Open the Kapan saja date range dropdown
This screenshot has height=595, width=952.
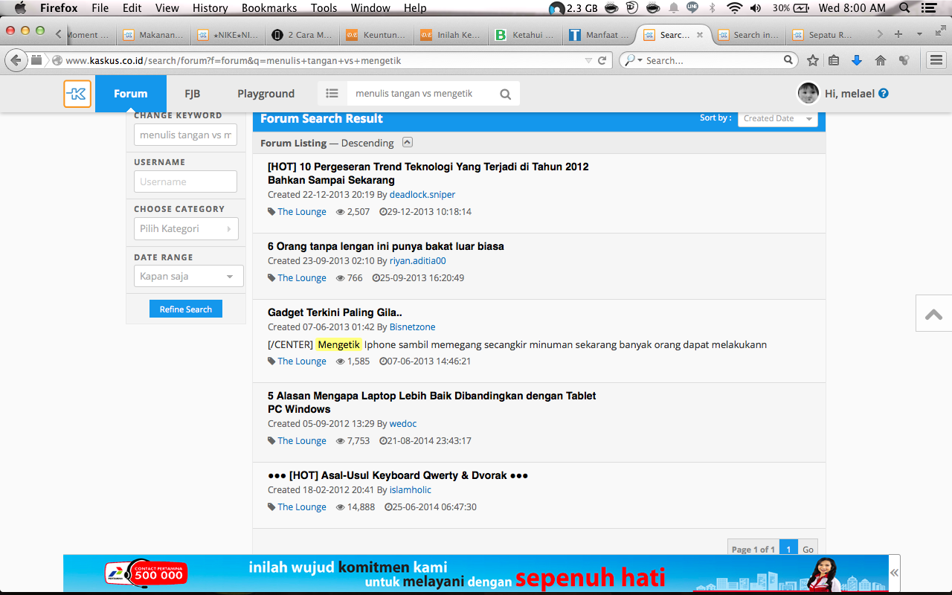point(188,276)
